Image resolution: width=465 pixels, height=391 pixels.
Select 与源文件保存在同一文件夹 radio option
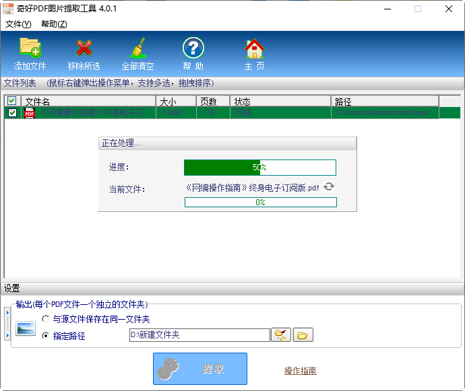pyautogui.click(x=46, y=319)
